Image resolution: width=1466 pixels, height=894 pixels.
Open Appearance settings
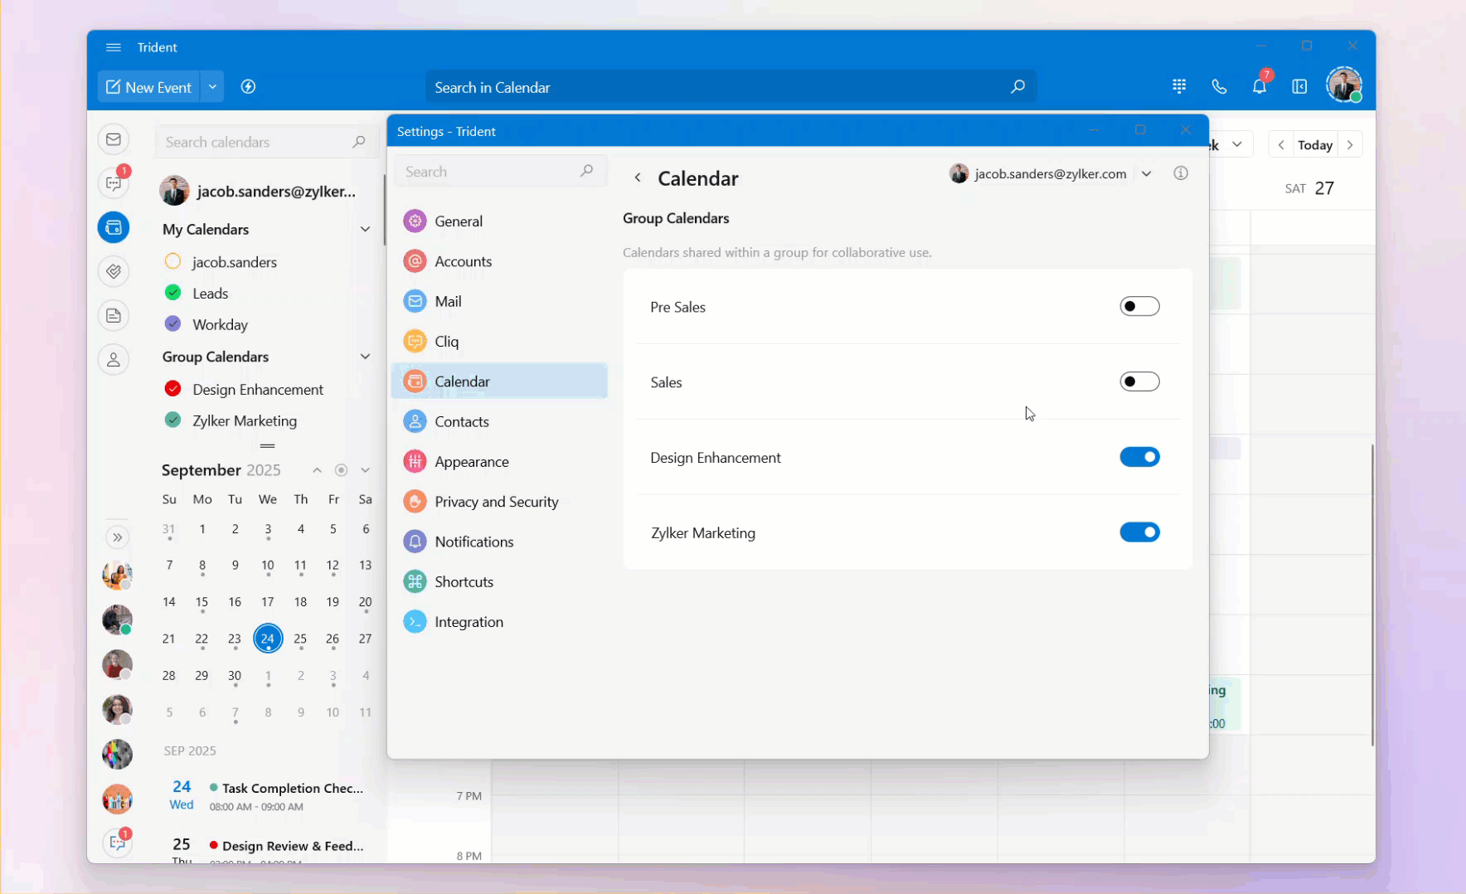coord(471,462)
